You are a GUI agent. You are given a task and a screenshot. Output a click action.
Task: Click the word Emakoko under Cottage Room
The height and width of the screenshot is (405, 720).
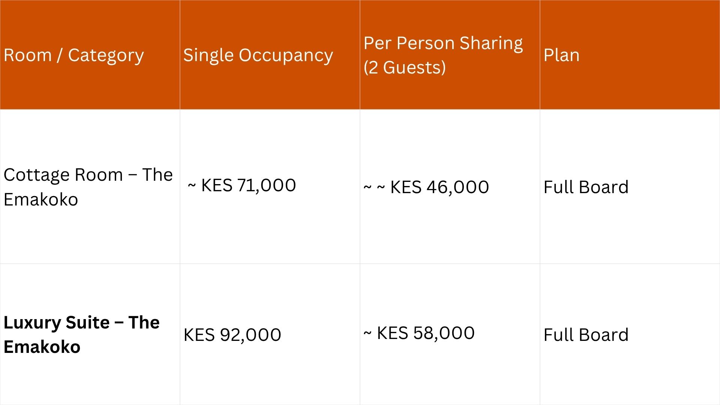click(41, 199)
